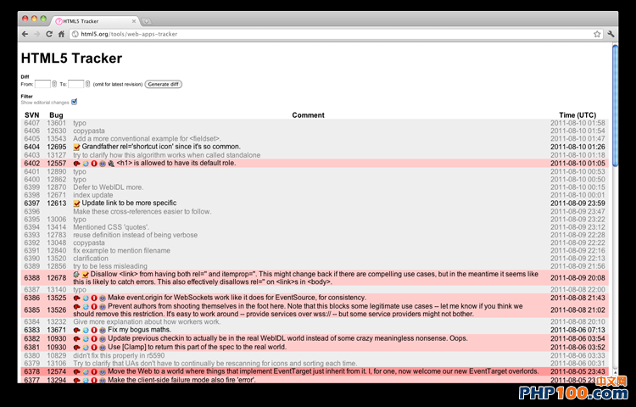Click SVN revision 6378
636x407 pixels.
pos(31,371)
